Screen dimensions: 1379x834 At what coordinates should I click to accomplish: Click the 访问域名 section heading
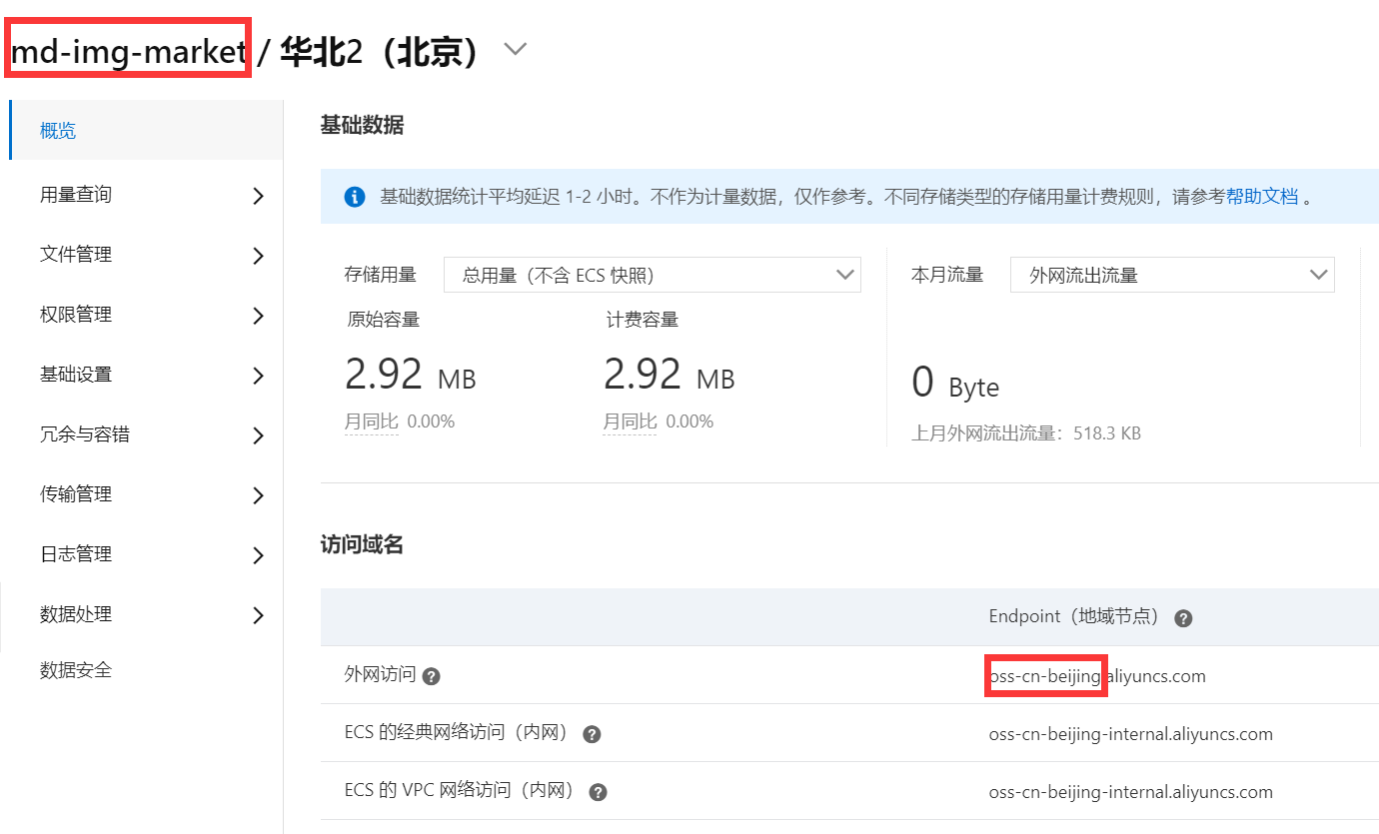point(362,544)
